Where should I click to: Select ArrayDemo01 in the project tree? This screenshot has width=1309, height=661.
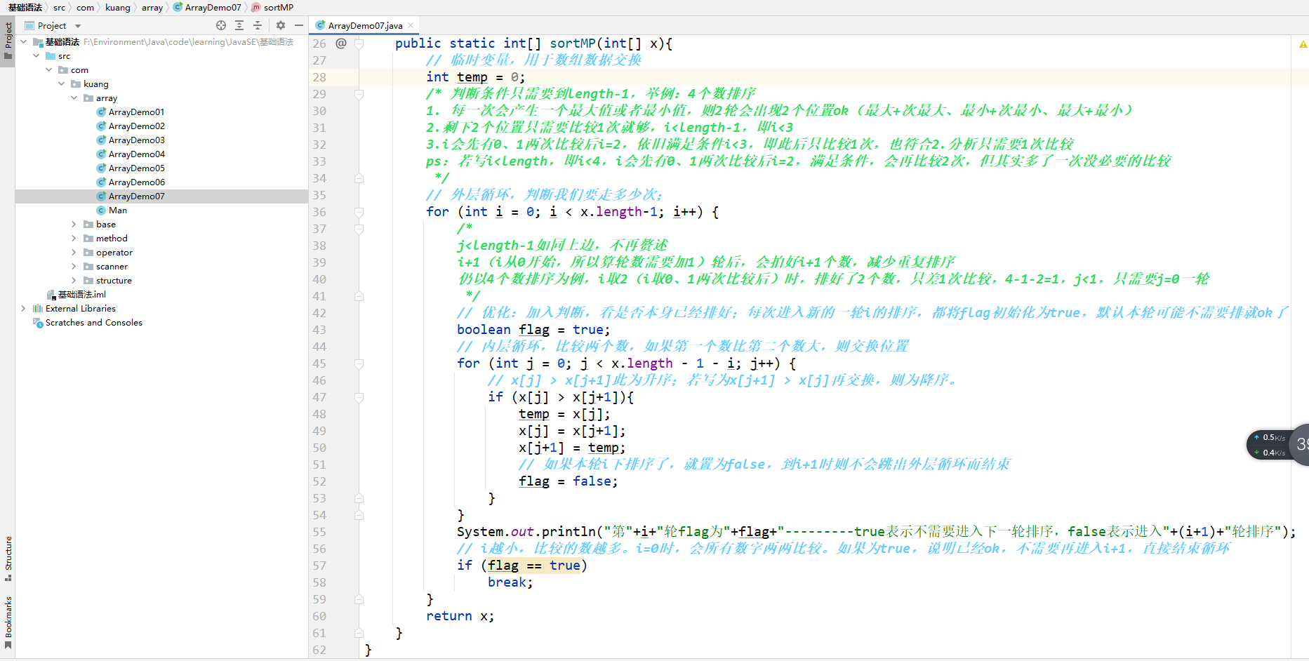pos(136,112)
